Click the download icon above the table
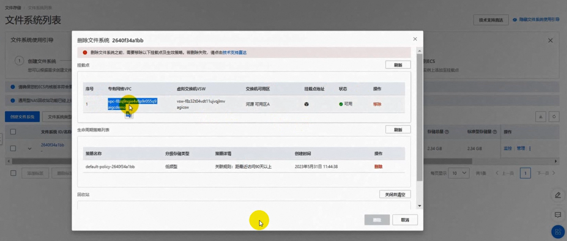Screen dimensions: 567x241 [541, 117]
